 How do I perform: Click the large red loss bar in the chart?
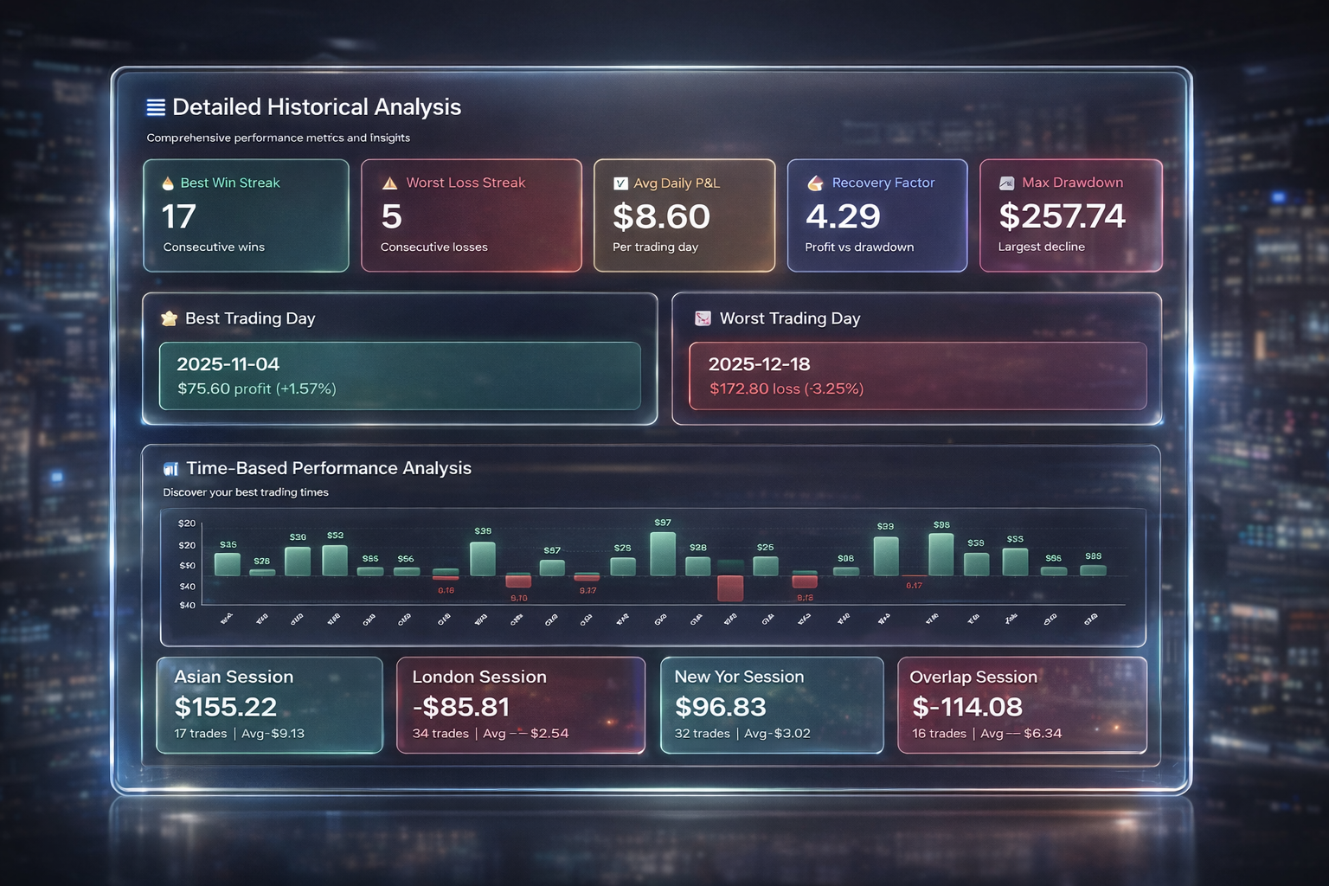[x=731, y=588]
